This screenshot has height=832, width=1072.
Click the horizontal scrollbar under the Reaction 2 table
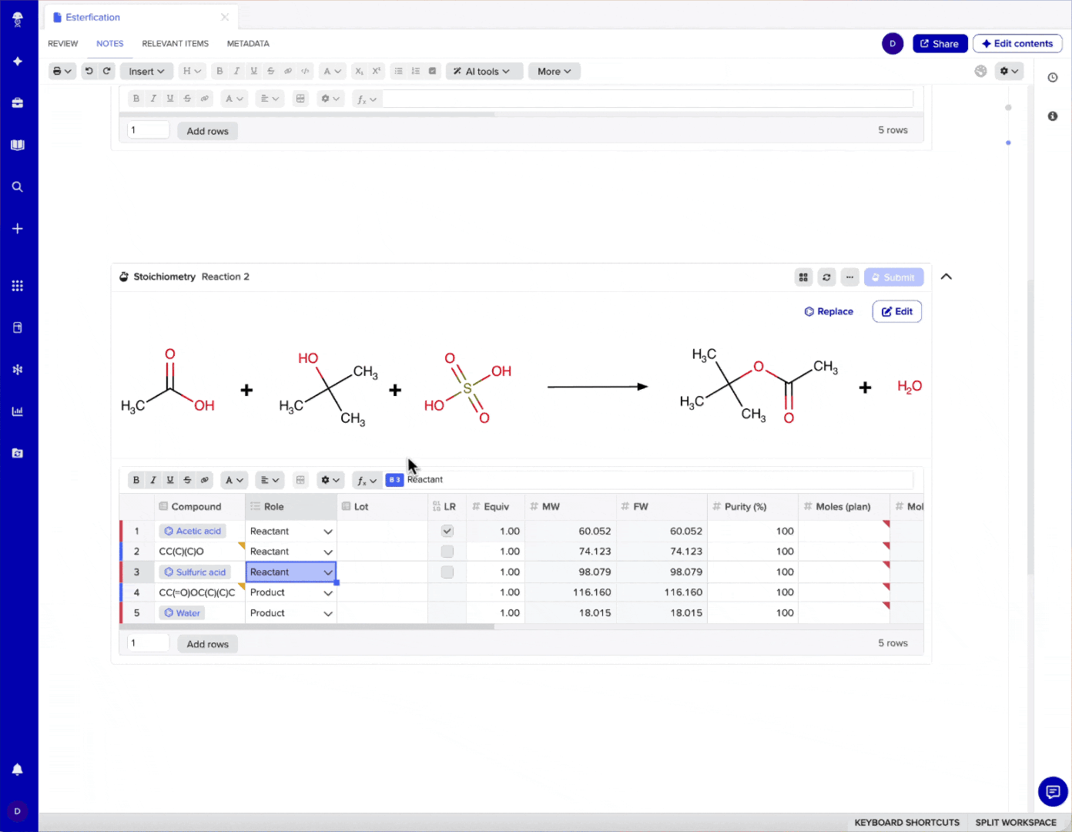click(307, 627)
